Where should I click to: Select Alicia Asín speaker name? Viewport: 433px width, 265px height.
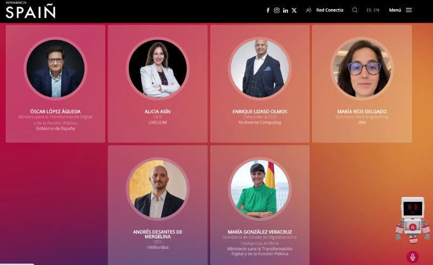(x=158, y=111)
